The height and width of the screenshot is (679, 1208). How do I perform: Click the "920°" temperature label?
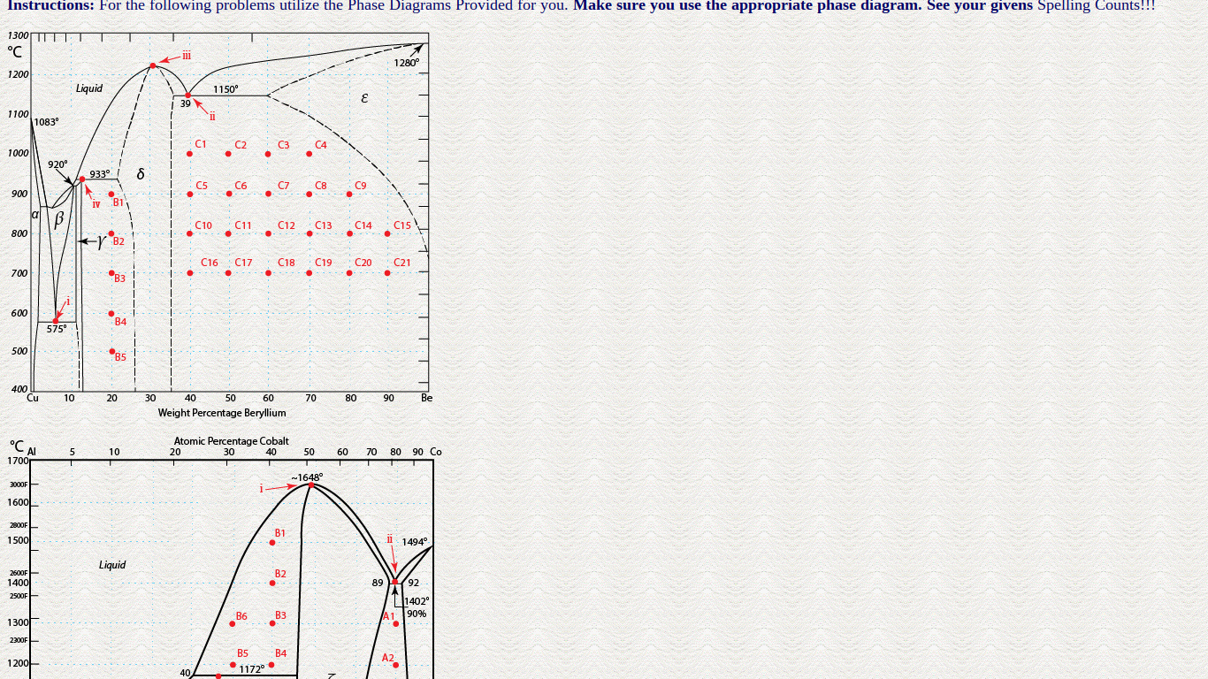[57, 164]
